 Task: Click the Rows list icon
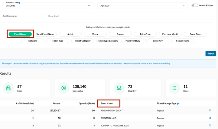(174, 88)
